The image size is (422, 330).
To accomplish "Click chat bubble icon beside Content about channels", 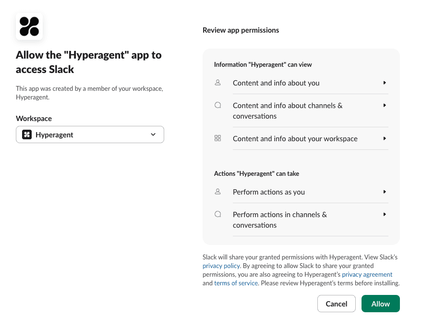I will coord(218,105).
